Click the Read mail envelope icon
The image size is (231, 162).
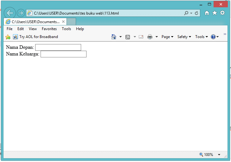(141, 37)
